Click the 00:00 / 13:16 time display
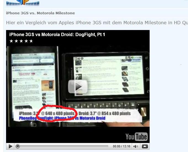 [x=121, y=146]
